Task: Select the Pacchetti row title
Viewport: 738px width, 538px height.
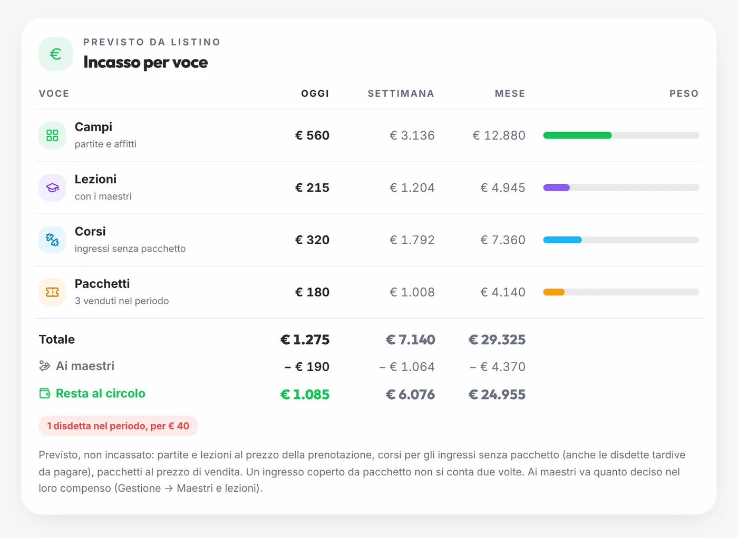Action: click(x=102, y=283)
